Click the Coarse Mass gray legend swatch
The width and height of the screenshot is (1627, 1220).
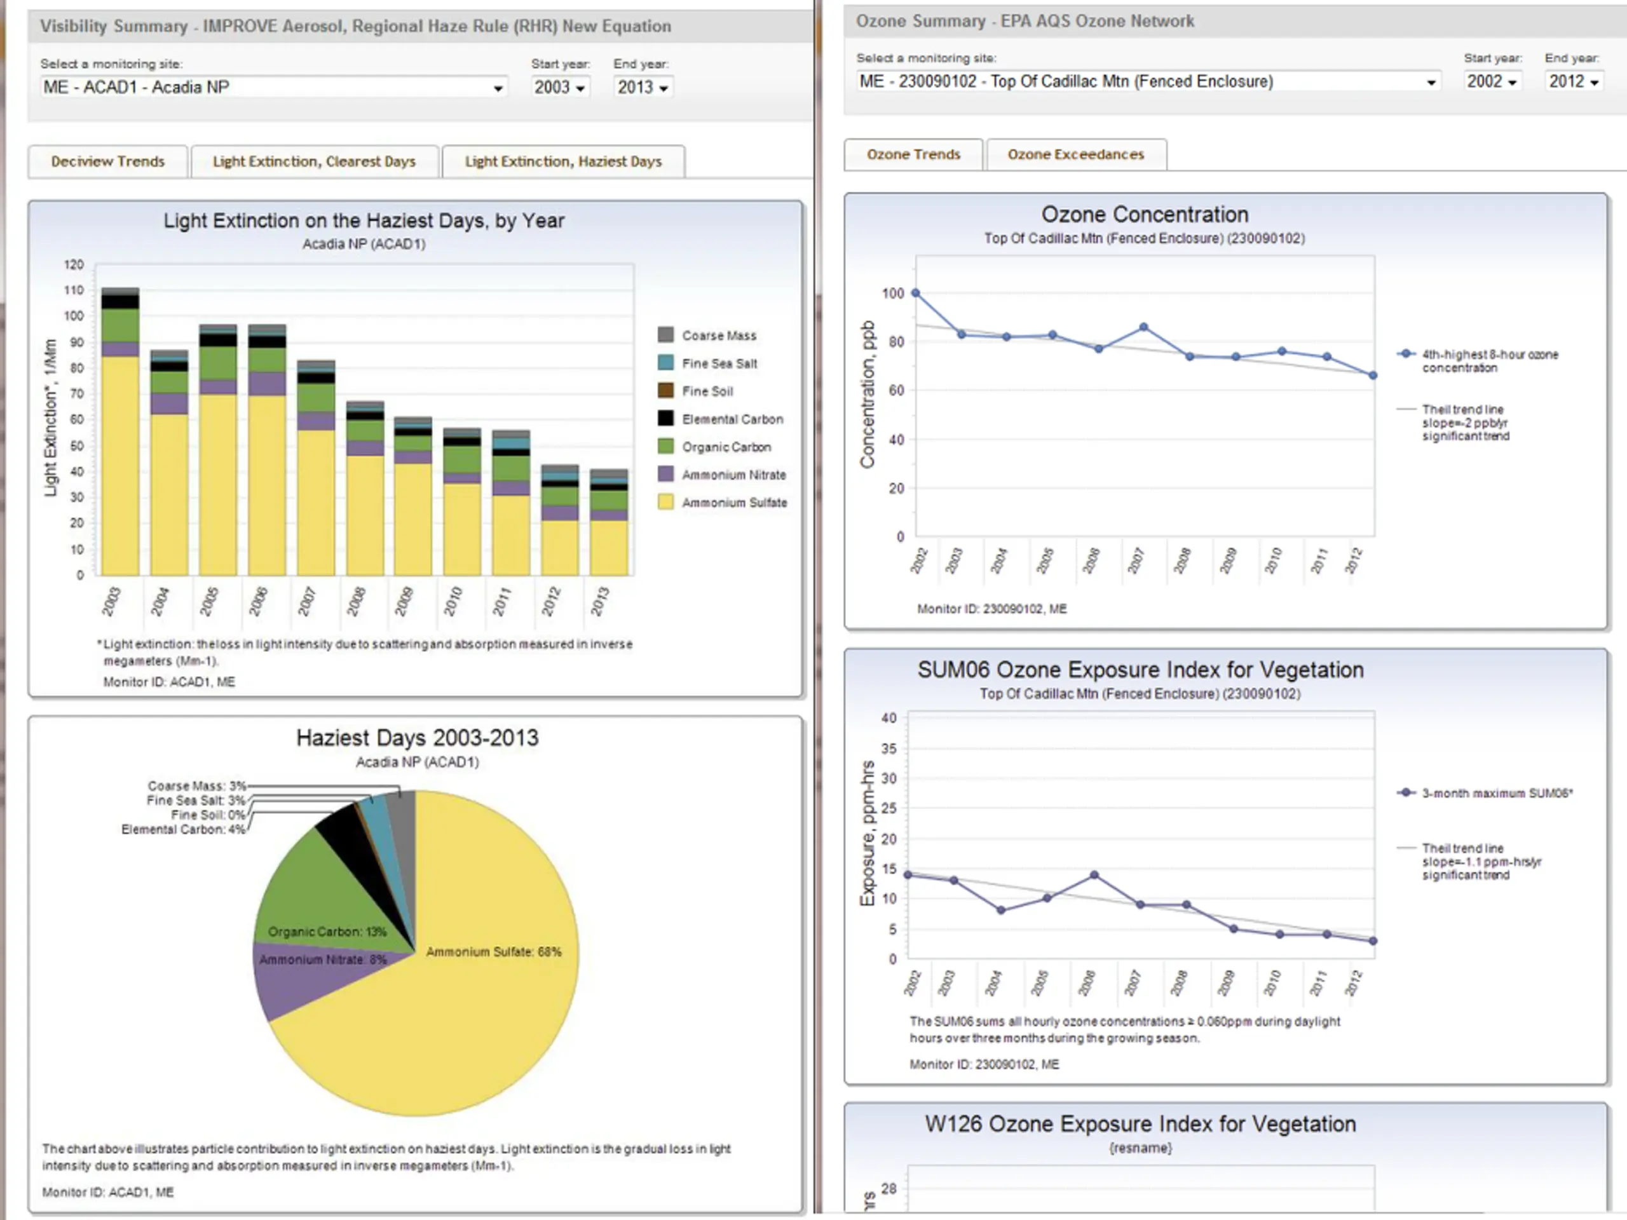[x=665, y=335]
